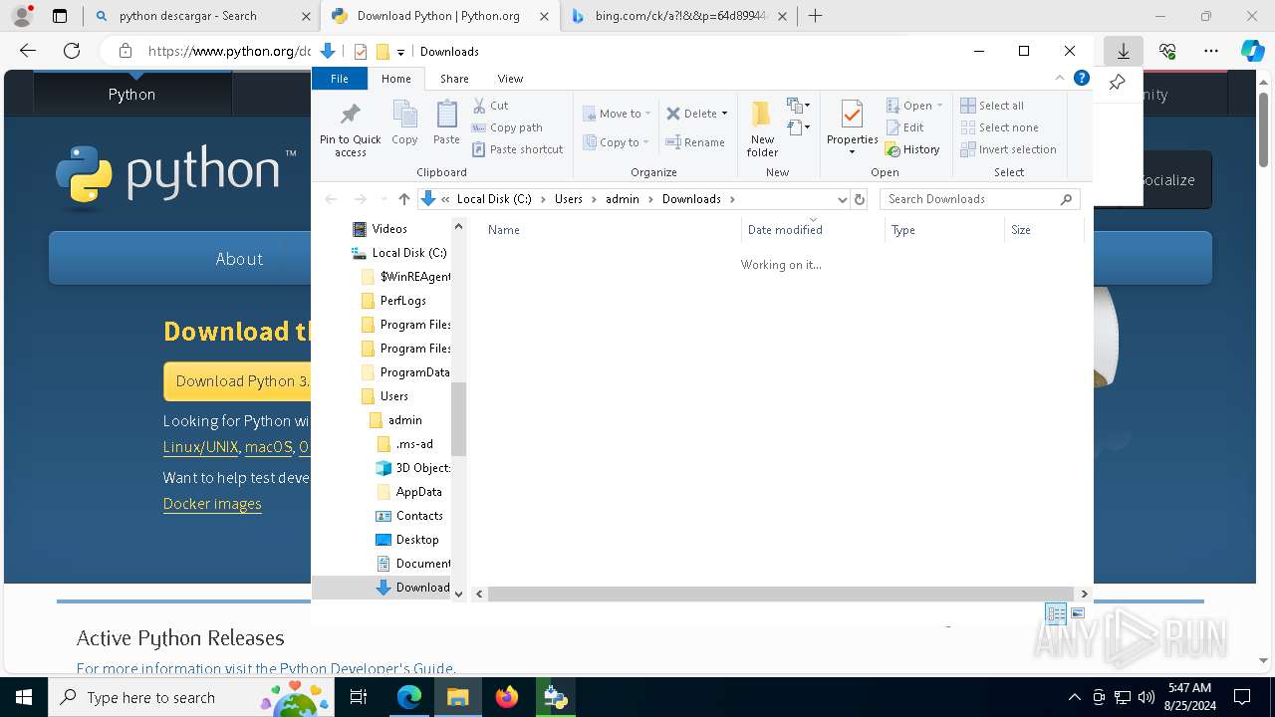
Task: Expand the Open button dropdown arrow
Action: coord(939,106)
